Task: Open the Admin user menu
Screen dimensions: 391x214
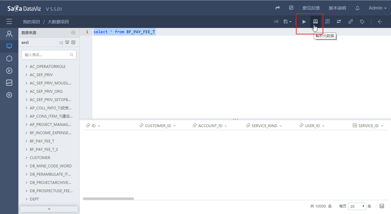Action: pos(377,8)
